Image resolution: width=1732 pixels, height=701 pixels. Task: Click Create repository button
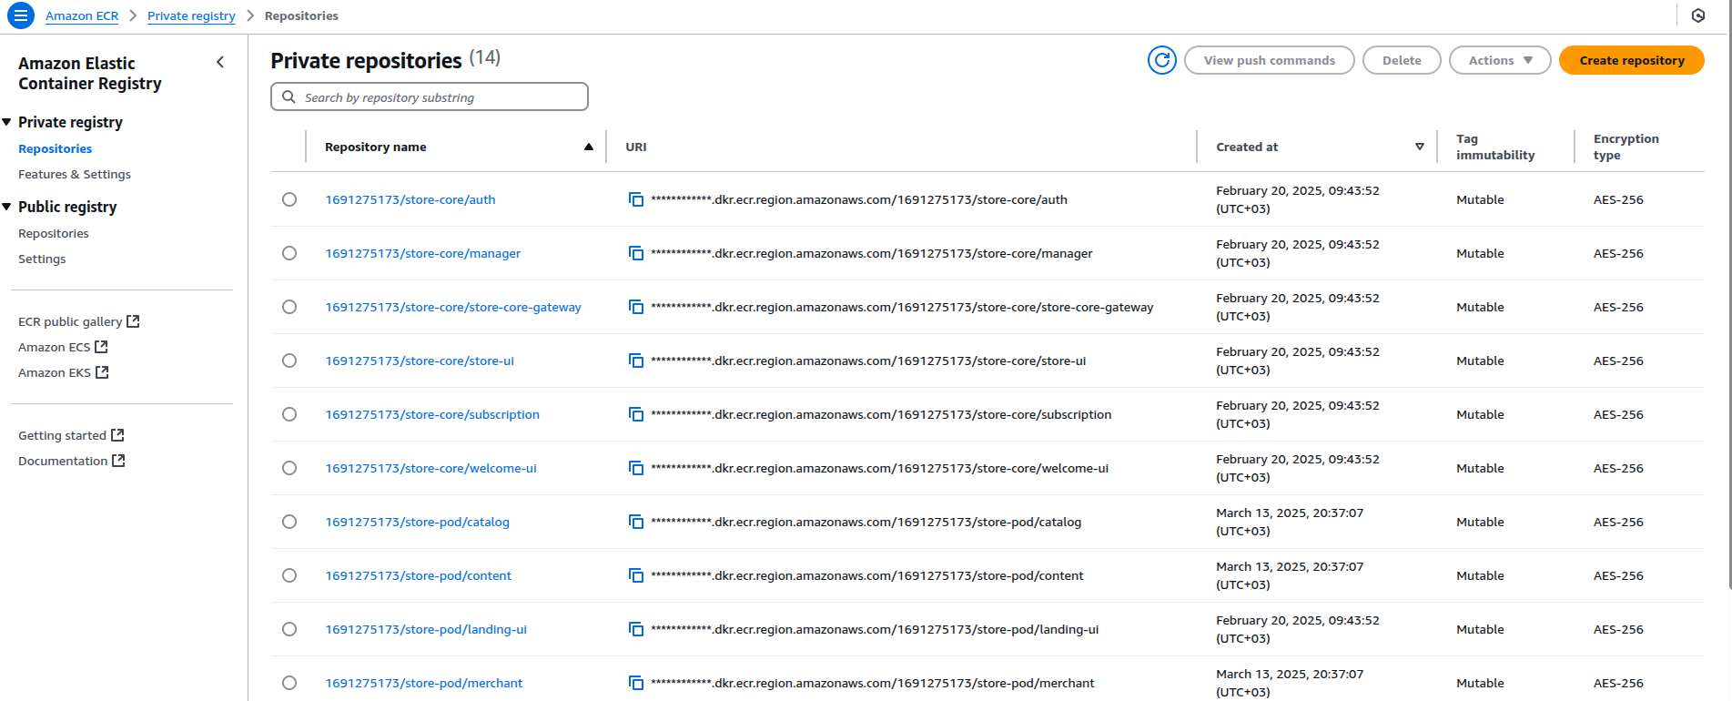point(1632,60)
